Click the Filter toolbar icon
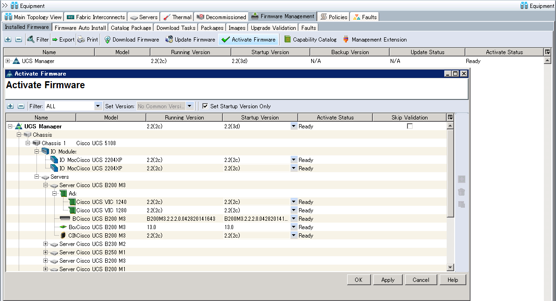 point(31,39)
